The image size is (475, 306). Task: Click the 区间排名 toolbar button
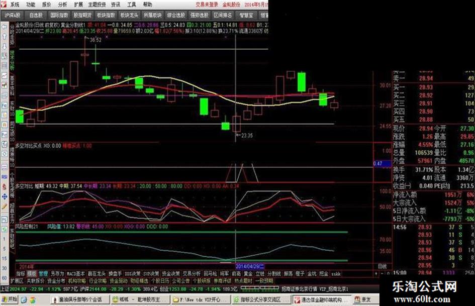(x=223, y=15)
